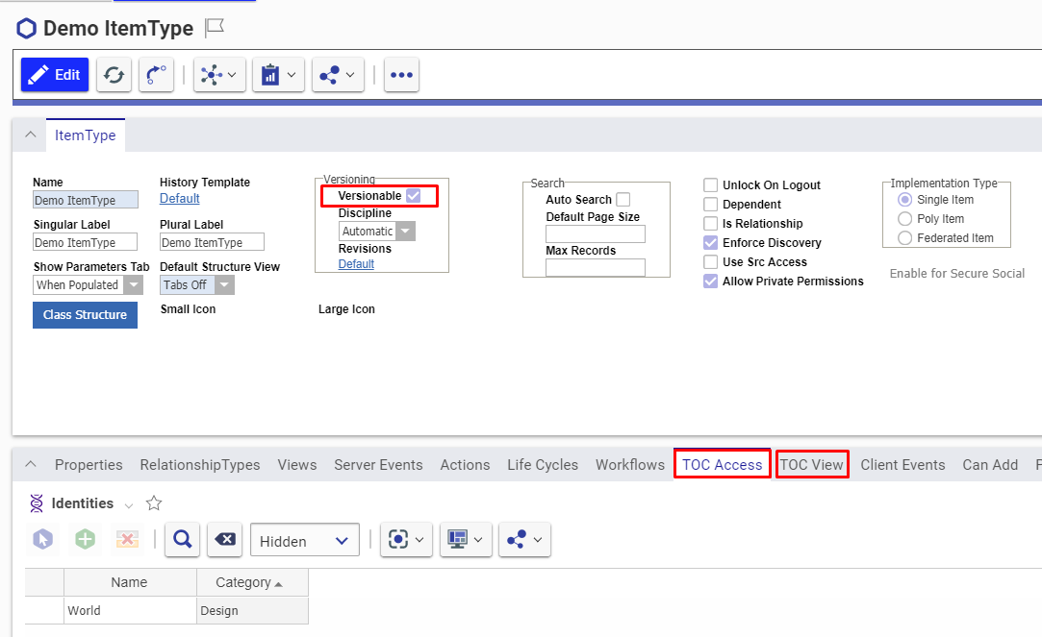1042x637 pixels.
Task: Enable the Auto Search checkbox
Action: point(623,200)
